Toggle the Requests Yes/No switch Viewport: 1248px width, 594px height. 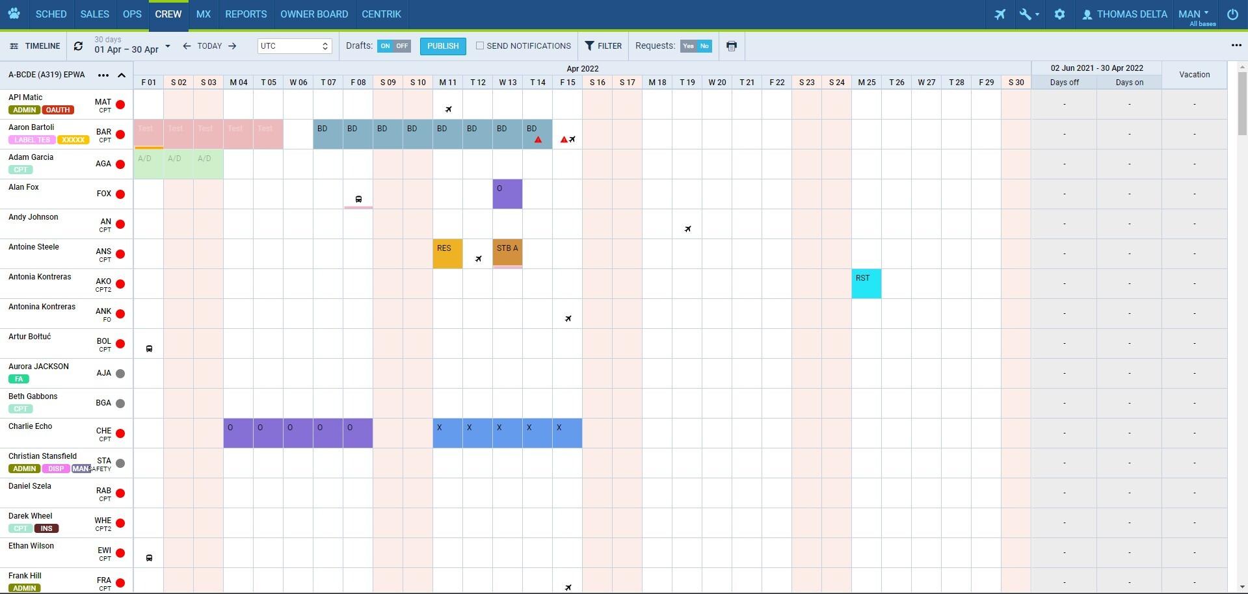[696, 46]
